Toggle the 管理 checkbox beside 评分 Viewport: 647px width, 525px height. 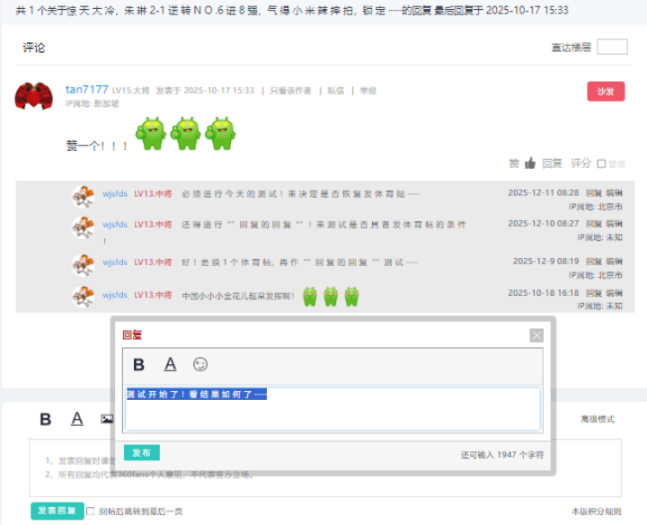coord(601,165)
